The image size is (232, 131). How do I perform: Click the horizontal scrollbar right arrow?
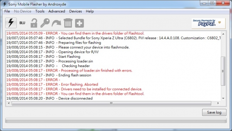218,103
